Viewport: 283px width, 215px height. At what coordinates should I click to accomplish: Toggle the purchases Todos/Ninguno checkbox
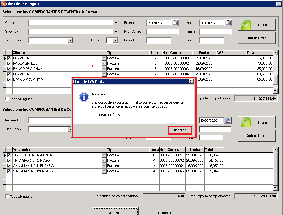pos(7,196)
